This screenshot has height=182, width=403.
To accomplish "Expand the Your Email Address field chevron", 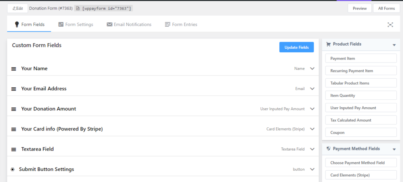I will 312,88.
